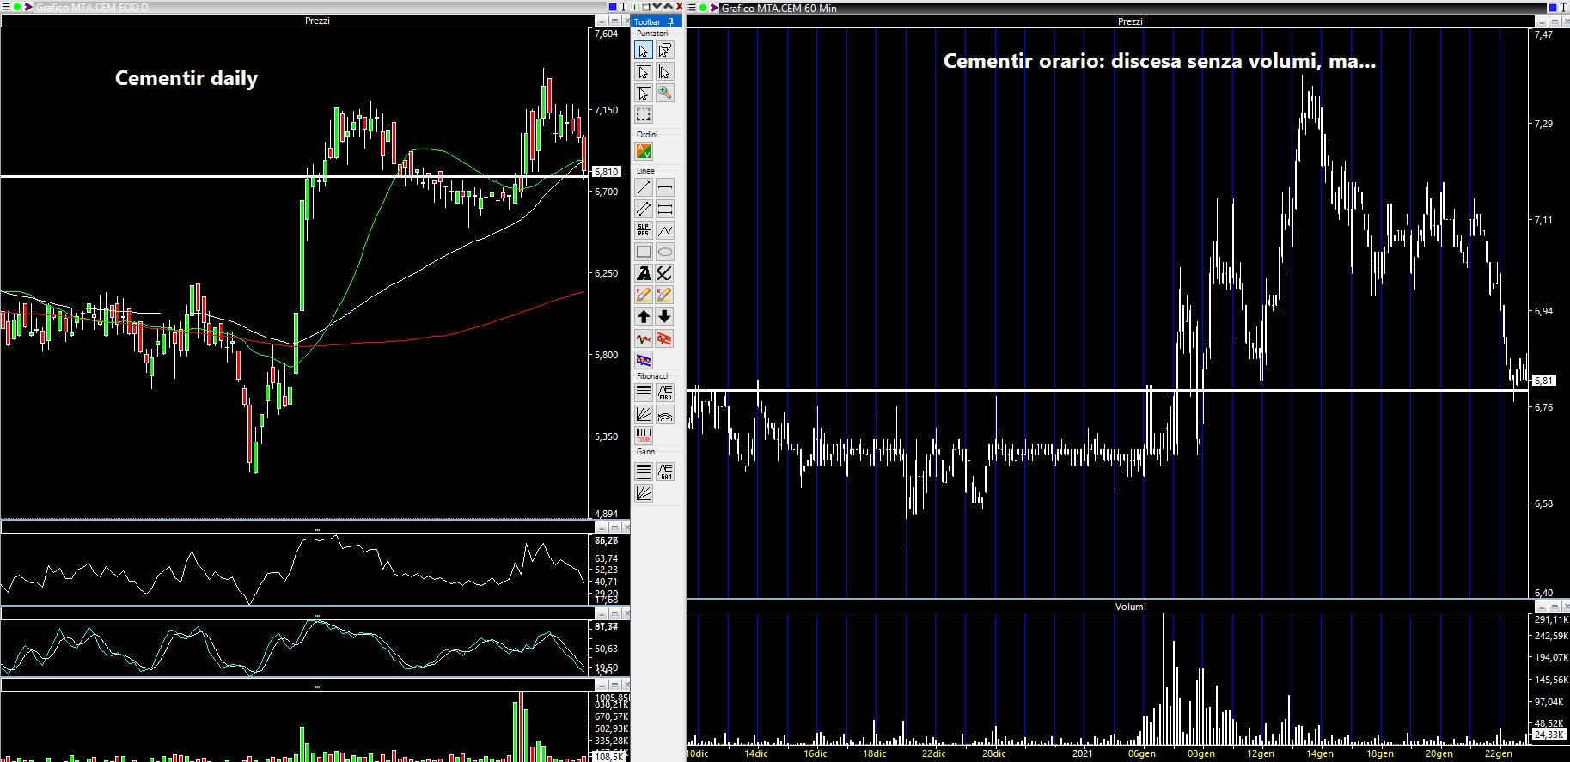The height and width of the screenshot is (762, 1570).
Task: Expand panel with down chevron in daily title
Action: pos(657,7)
